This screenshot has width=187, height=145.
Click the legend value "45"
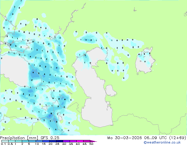pyautogui.click(x=85, y=144)
